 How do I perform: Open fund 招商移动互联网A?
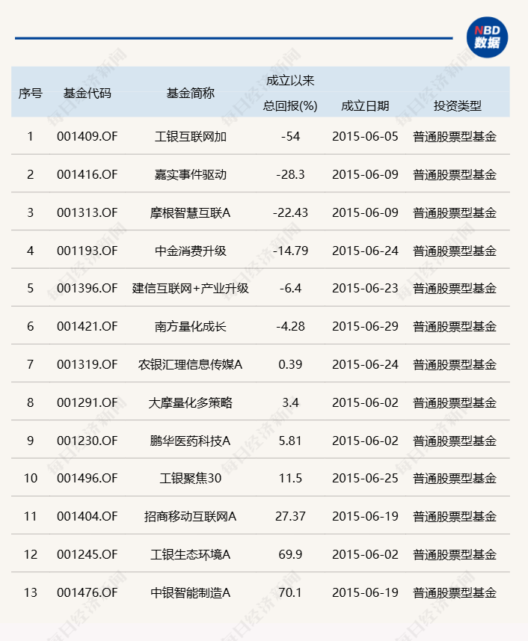click(190, 516)
